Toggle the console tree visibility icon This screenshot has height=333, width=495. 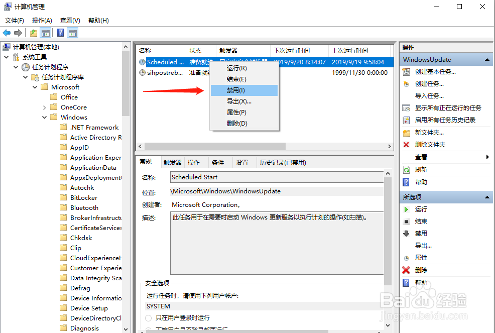(x=46, y=33)
